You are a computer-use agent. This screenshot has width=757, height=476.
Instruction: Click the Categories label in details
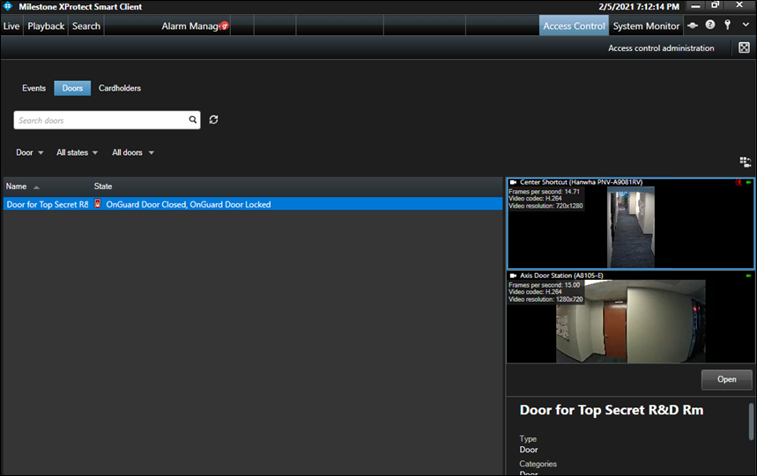tap(538, 464)
